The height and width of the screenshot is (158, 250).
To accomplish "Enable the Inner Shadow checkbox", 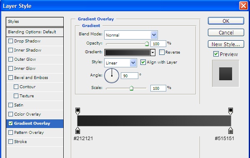I will 10,50.
